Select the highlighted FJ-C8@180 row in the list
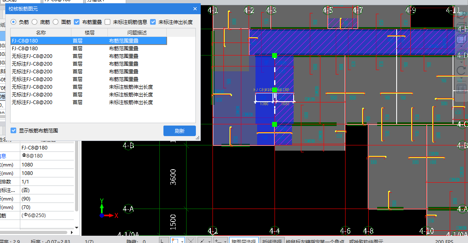The height and width of the screenshot is (243, 468). (89, 41)
